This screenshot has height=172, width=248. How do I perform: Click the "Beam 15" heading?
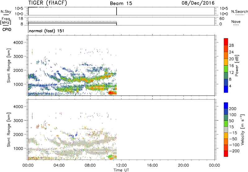coord(121,3)
